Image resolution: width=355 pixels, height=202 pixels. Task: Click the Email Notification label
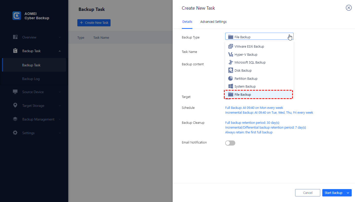pos(194,143)
